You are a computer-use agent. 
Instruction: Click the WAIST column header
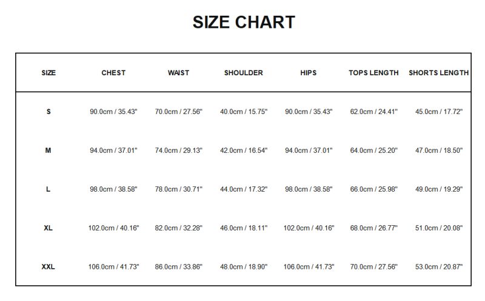click(178, 73)
